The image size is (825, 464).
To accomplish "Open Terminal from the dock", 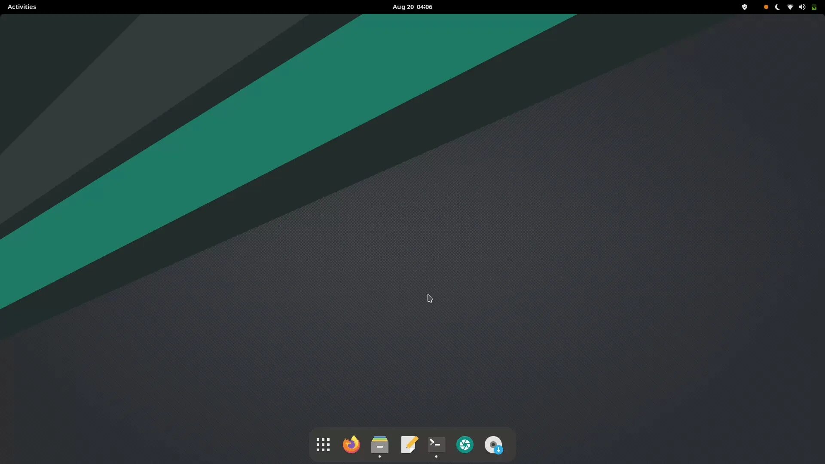I will pyautogui.click(x=436, y=445).
